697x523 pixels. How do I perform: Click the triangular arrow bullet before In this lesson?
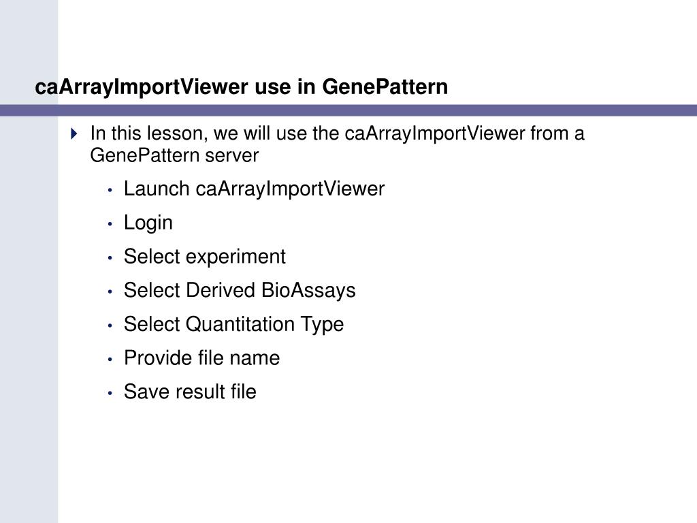(x=74, y=133)
